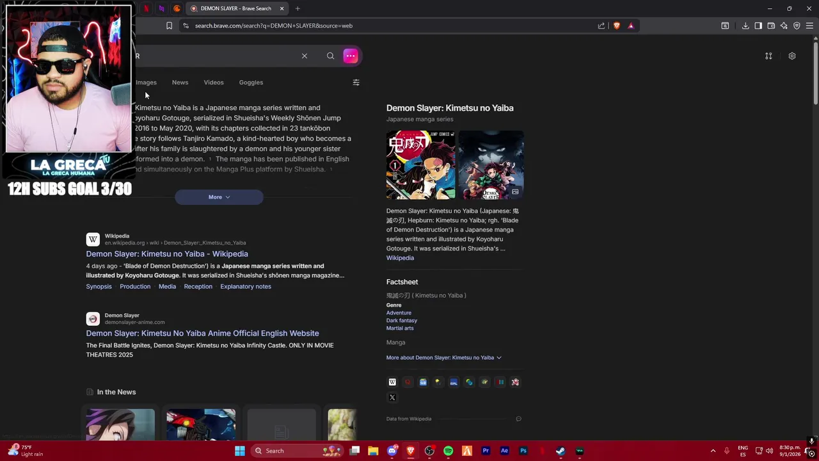Open Brave Search settings gear

click(x=792, y=56)
